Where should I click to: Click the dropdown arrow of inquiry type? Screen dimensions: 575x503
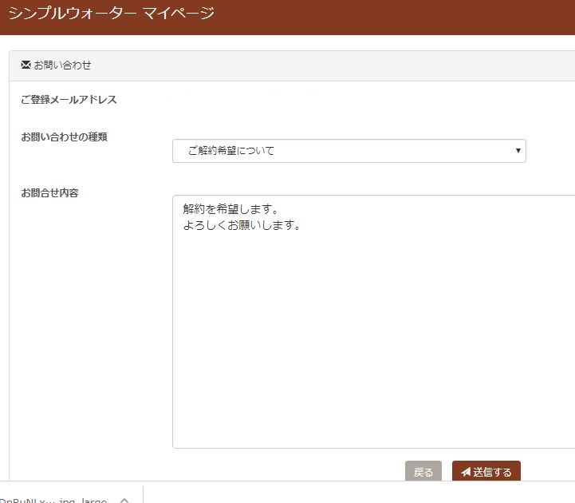click(518, 150)
